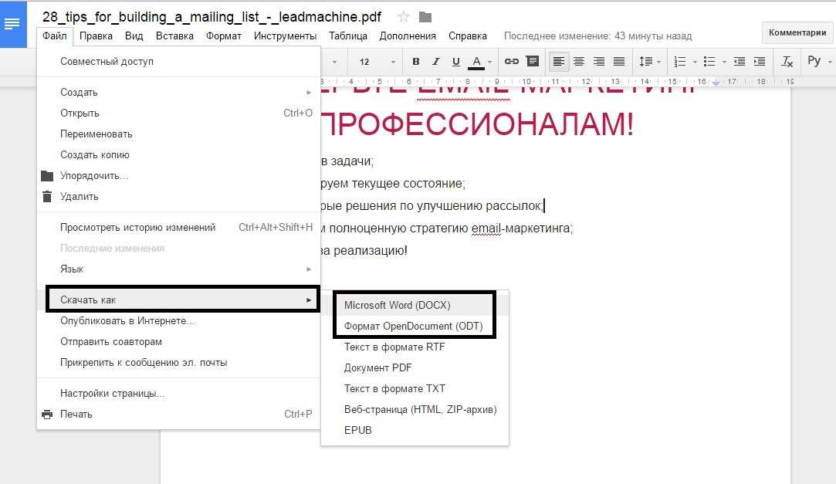
Task: Star the document with the star icon
Action: (x=404, y=17)
